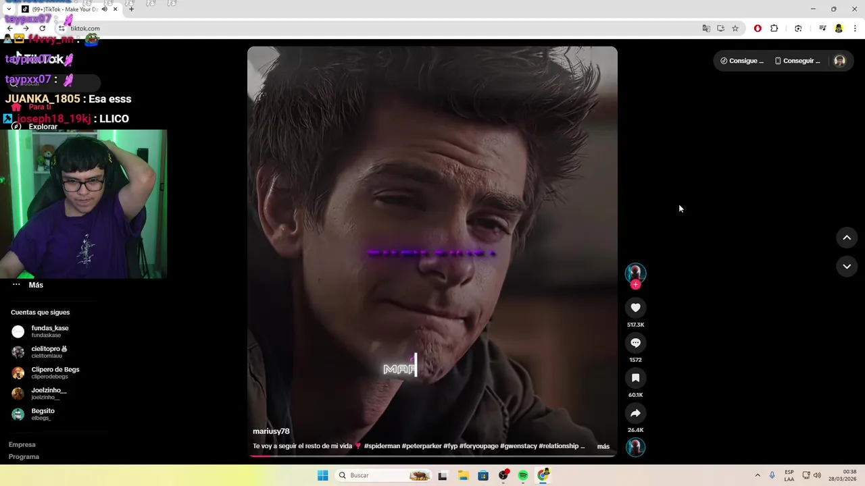Open the red extension icon in toolbar
The height and width of the screenshot is (486, 865).
[x=758, y=28]
